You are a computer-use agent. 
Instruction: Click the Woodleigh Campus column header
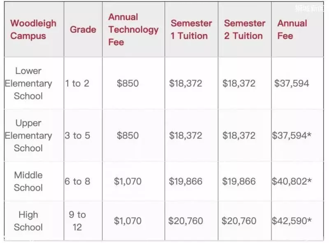pos(33,30)
